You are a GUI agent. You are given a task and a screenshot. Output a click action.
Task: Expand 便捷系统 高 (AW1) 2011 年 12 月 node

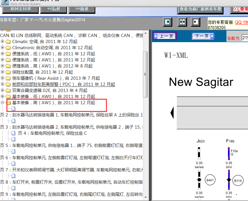pos(2,60)
